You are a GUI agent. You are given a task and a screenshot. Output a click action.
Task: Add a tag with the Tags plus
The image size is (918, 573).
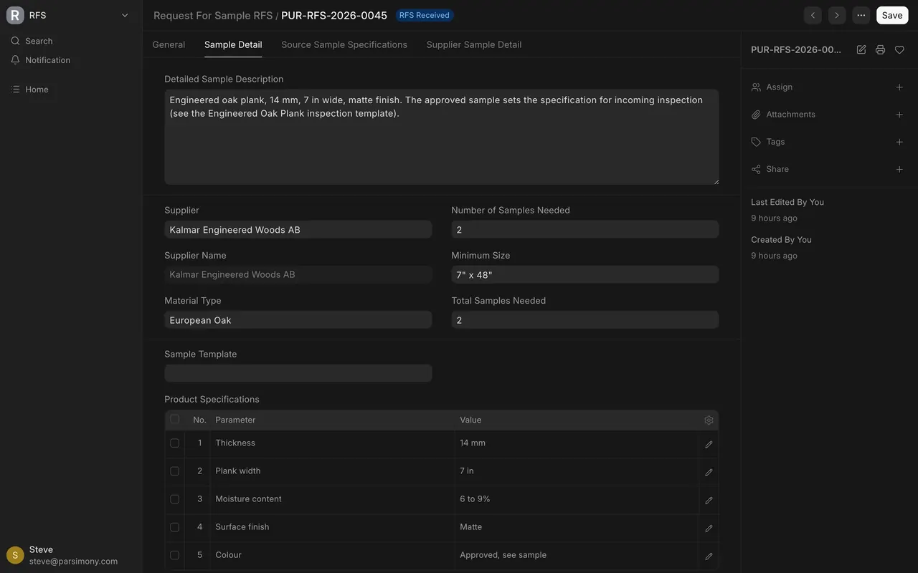(899, 142)
